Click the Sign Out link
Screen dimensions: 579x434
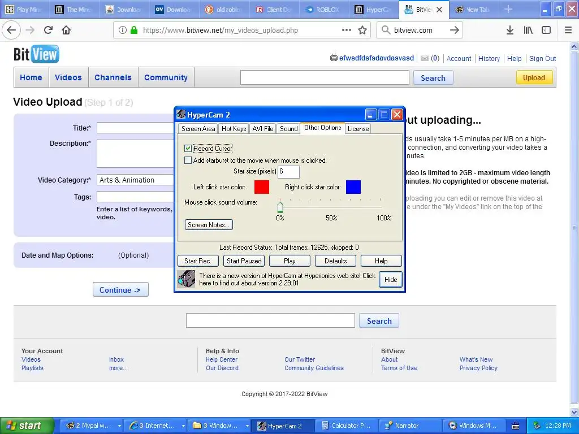pos(542,58)
